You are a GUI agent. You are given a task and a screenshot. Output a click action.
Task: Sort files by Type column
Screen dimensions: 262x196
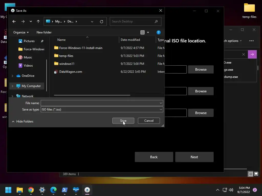click(161, 40)
